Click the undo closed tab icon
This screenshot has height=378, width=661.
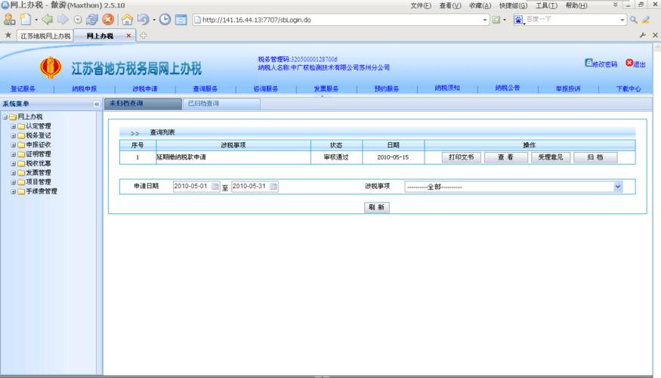click(143, 20)
